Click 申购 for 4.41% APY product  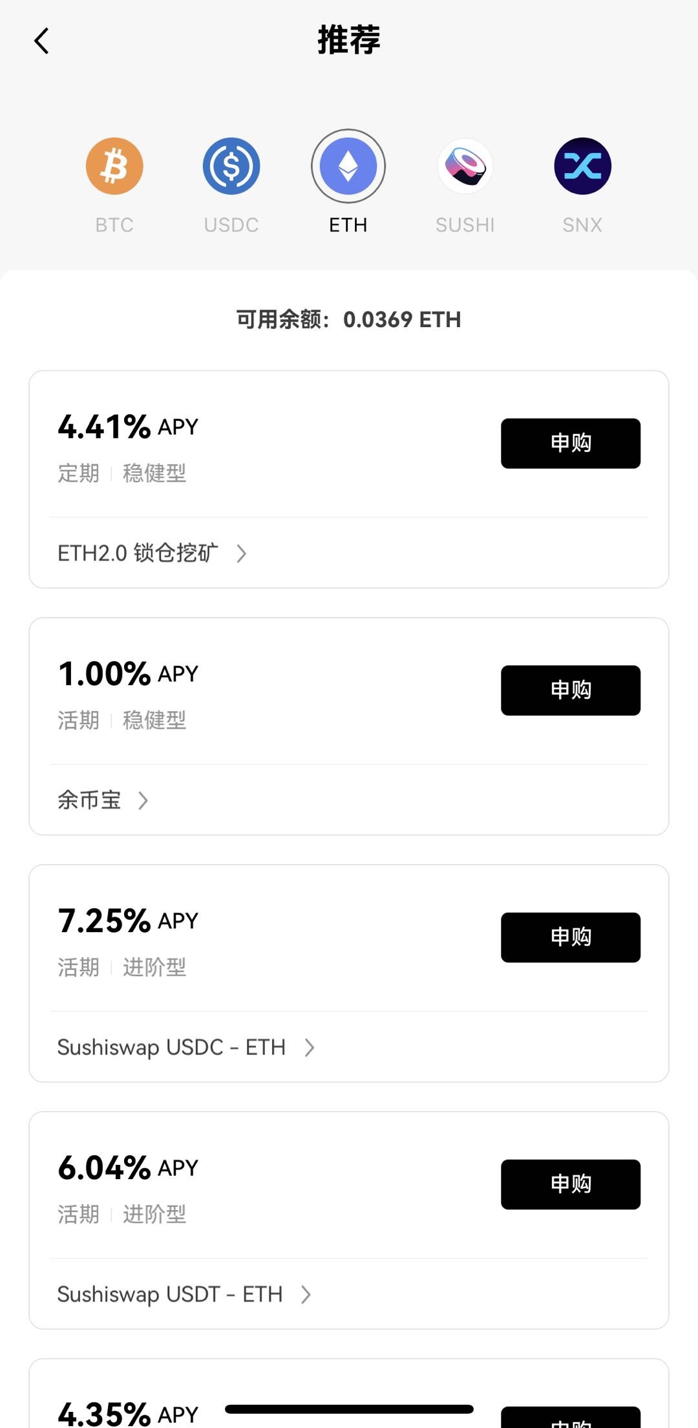(571, 443)
